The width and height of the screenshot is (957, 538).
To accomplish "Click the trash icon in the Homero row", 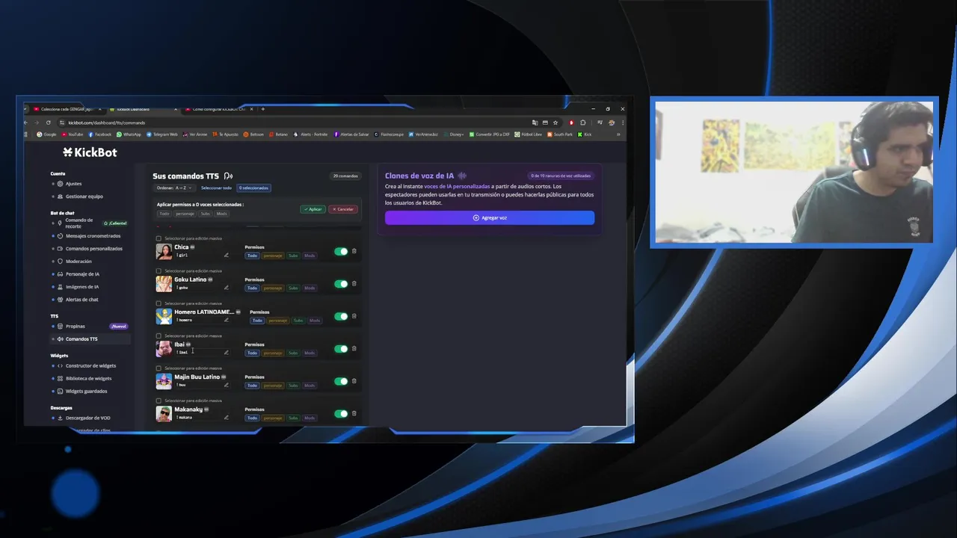I will click(x=354, y=316).
